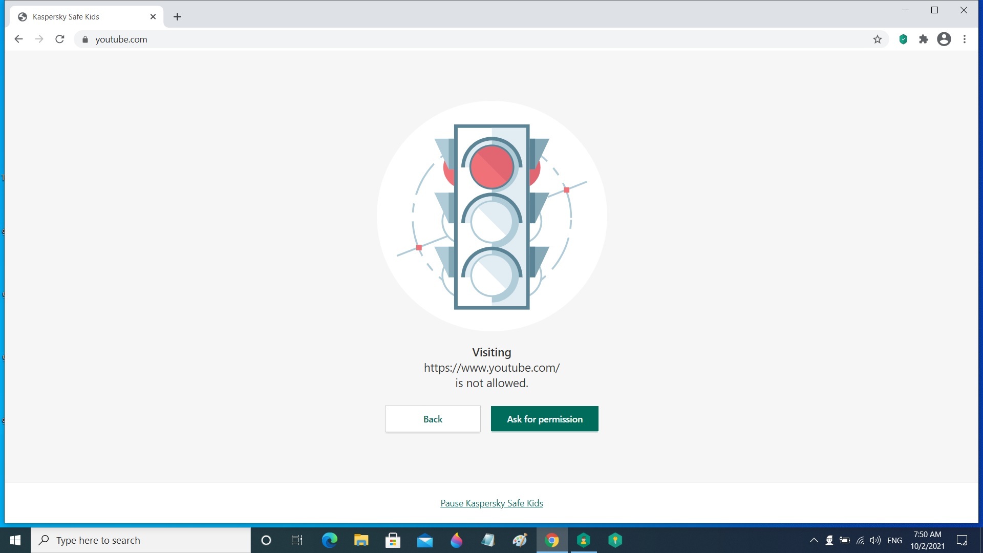This screenshot has width=983, height=553.
Task: Launch Microsoft Edge from the taskbar
Action: coord(329,540)
